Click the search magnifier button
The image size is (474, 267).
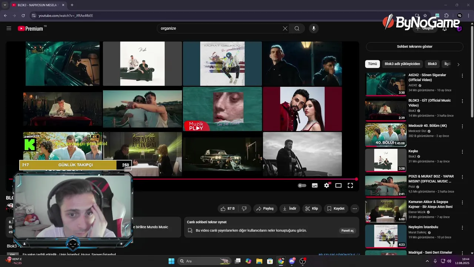[x=297, y=29]
